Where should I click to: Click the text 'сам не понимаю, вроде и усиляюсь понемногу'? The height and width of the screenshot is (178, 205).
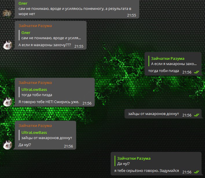tap(61, 9)
